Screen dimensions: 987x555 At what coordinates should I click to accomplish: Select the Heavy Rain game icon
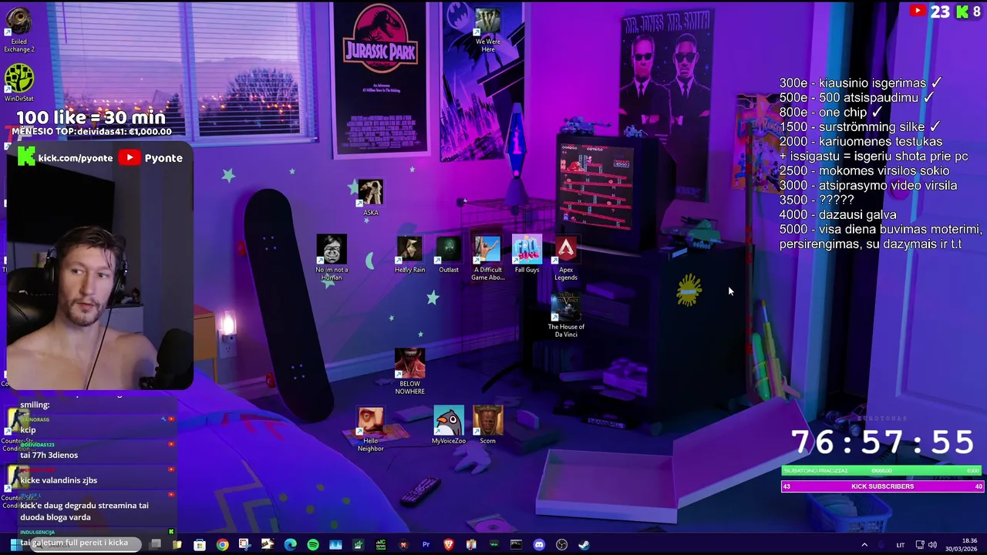(409, 255)
